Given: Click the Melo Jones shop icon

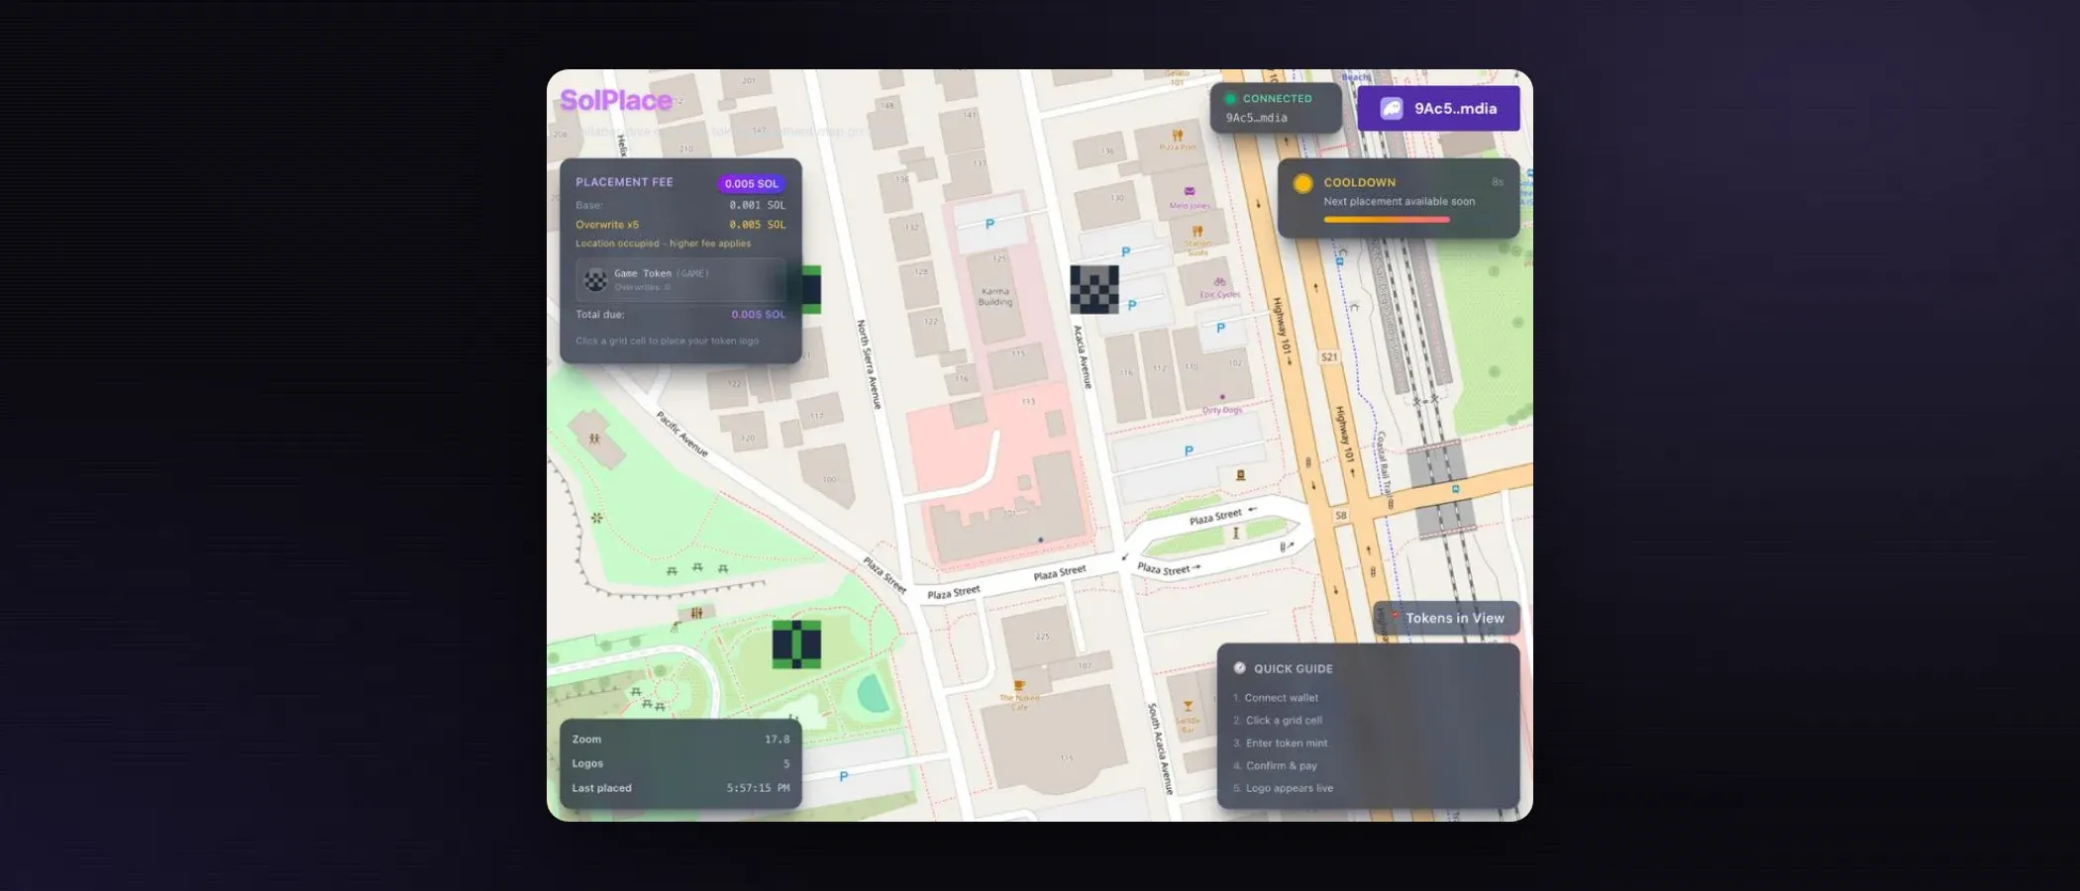Looking at the screenshot, I should point(1190,191).
